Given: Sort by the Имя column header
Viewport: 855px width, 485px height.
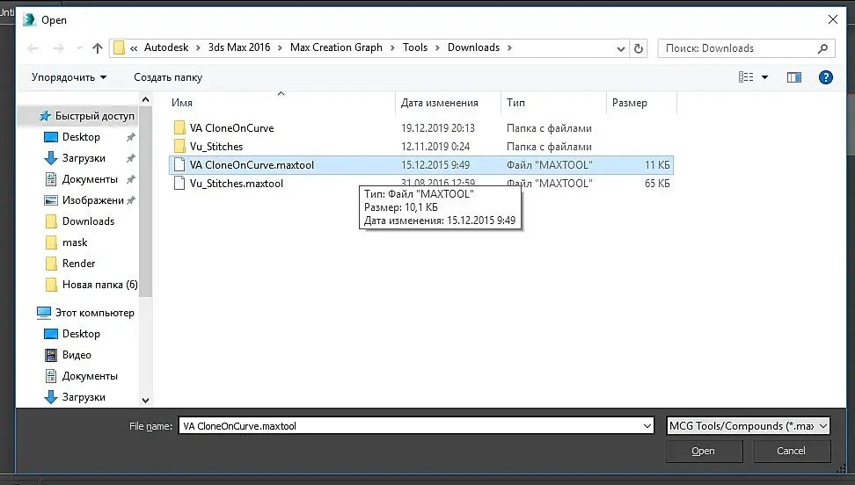Looking at the screenshot, I should tap(281, 103).
